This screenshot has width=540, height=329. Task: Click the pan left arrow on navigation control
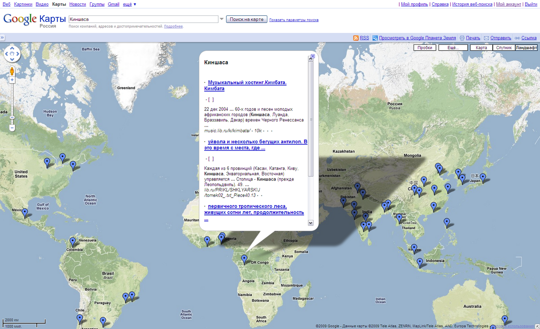click(6, 54)
